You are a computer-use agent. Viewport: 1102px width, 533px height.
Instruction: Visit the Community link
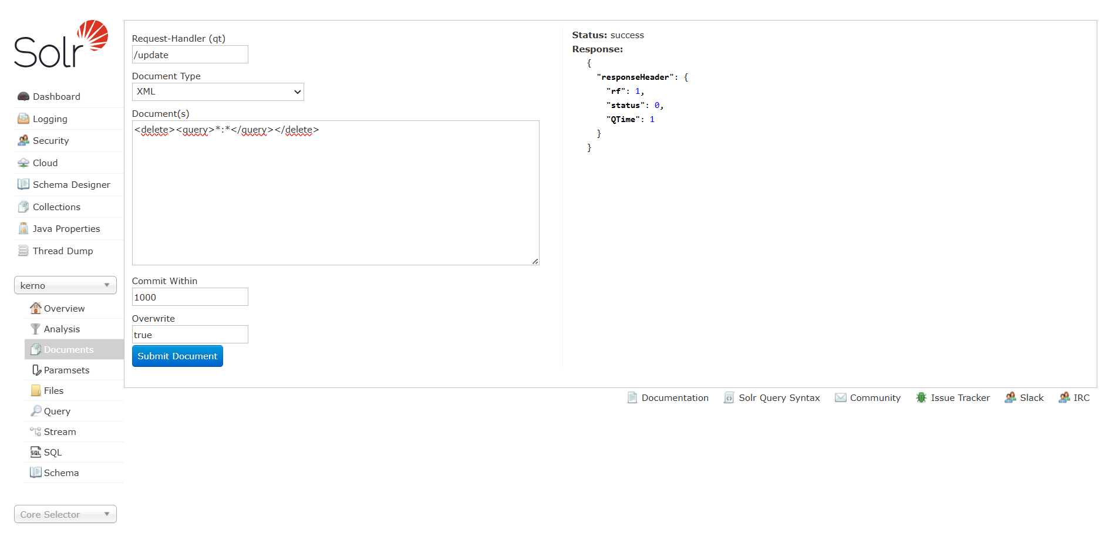coord(875,397)
